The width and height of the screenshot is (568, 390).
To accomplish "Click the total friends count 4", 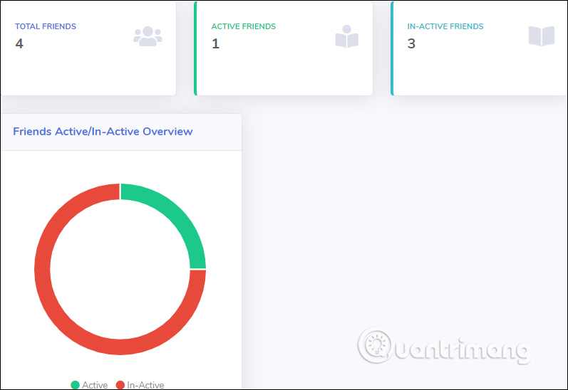I will [19, 44].
